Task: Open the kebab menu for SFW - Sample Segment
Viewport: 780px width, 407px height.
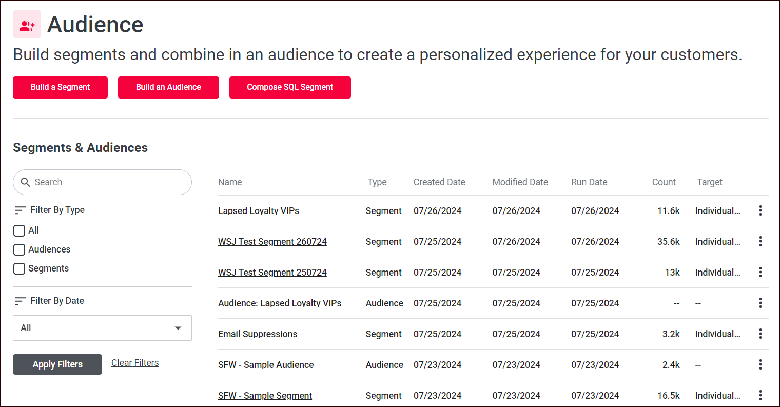Action: pos(761,395)
